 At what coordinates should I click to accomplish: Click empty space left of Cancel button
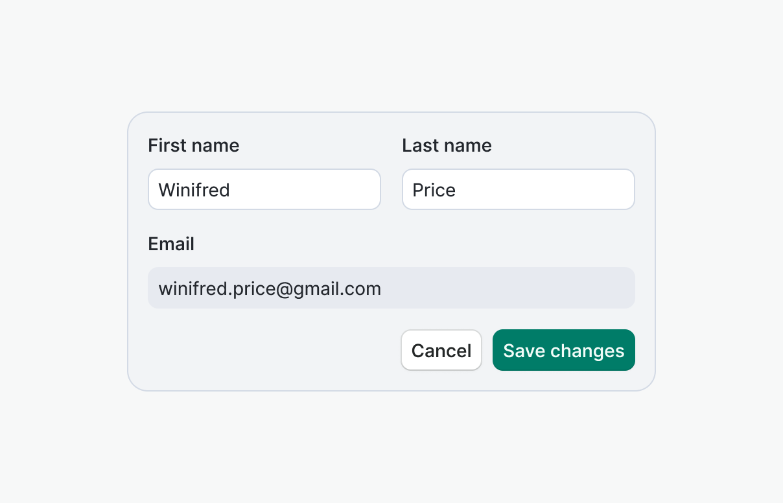pos(272,350)
